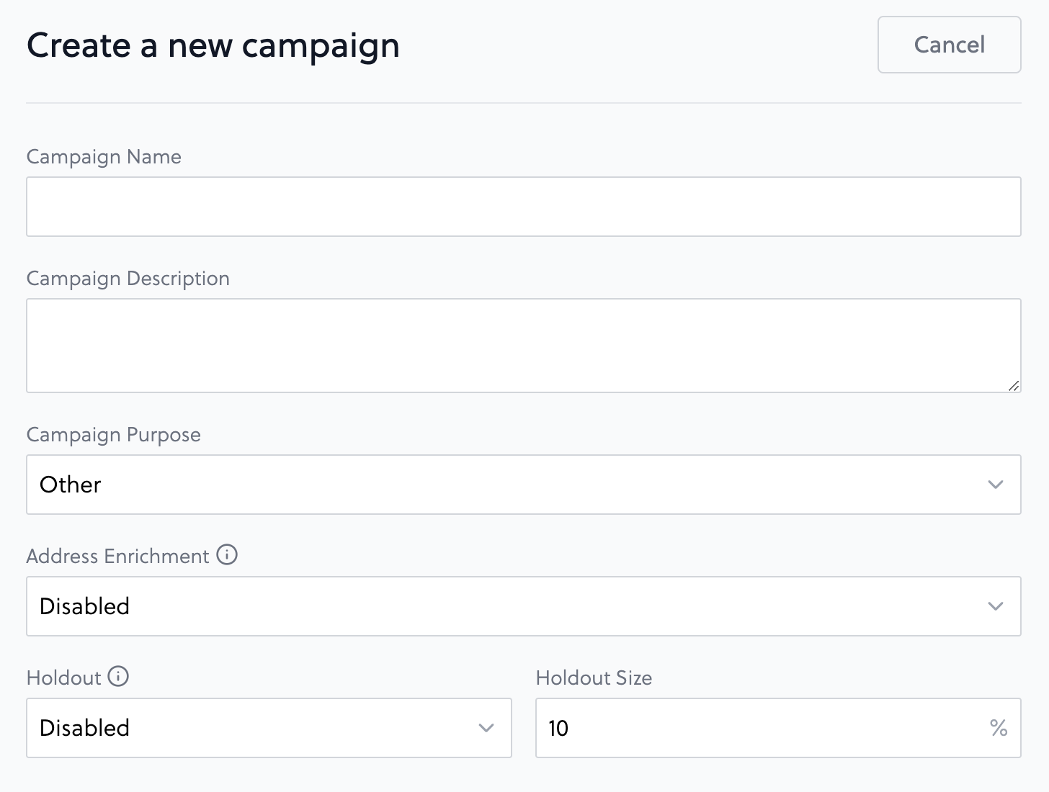Viewport: 1049px width, 792px height.
Task: Click the Holdout Size label
Action: pyautogui.click(x=594, y=678)
